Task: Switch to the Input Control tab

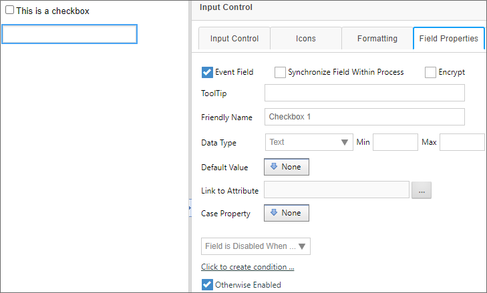Action: click(x=234, y=39)
